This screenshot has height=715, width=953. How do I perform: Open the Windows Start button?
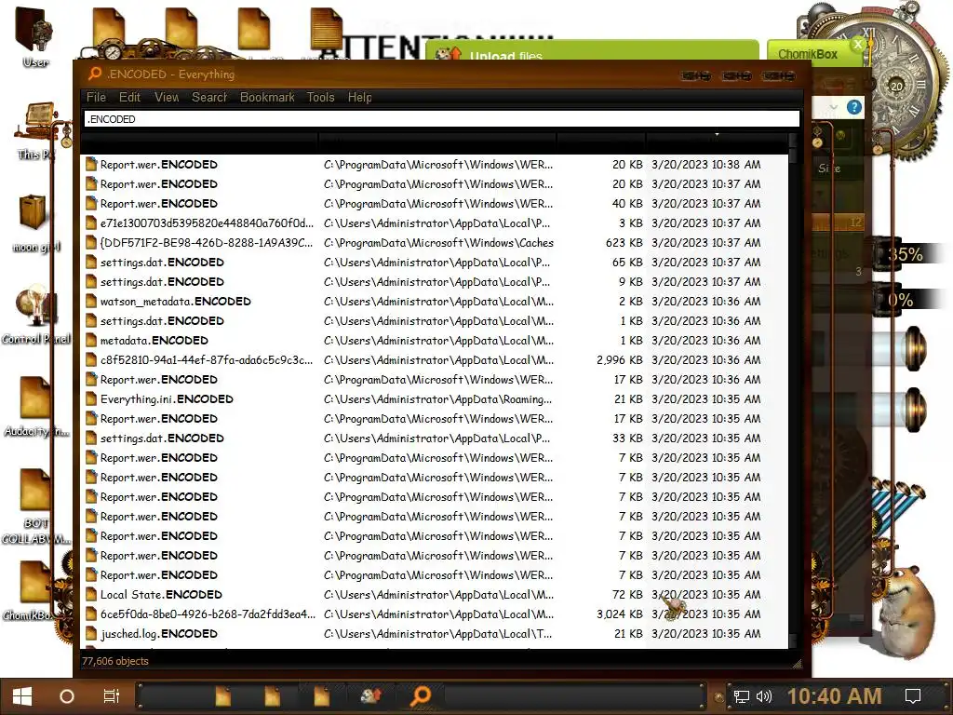pyautogui.click(x=22, y=696)
